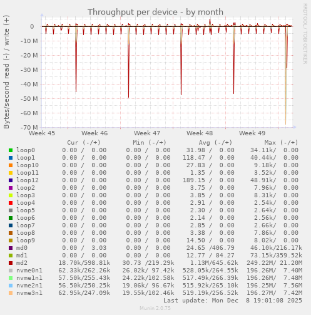
Task: Click the olive green md1 legend swatch
Action: (x=11, y=256)
